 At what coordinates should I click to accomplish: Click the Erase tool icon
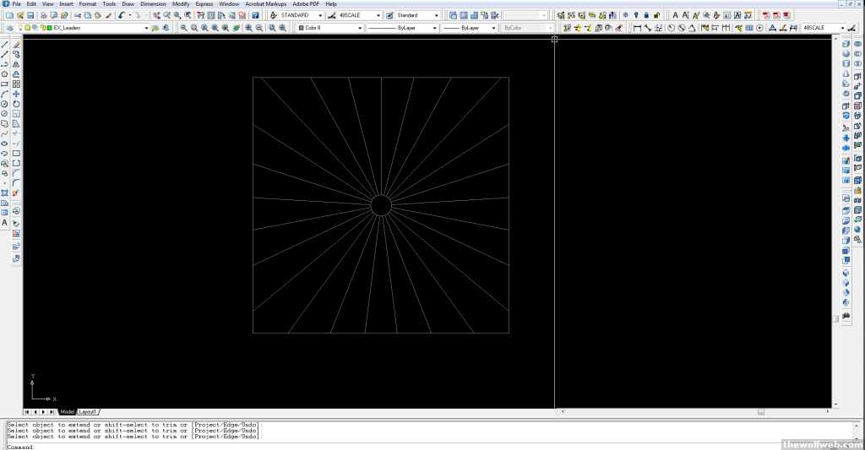(16, 44)
